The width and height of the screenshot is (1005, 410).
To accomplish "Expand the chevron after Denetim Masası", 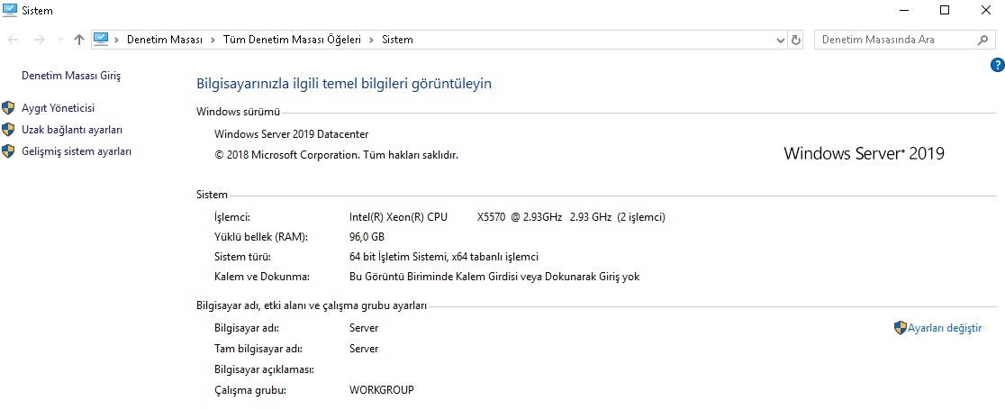I will point(213,40).
